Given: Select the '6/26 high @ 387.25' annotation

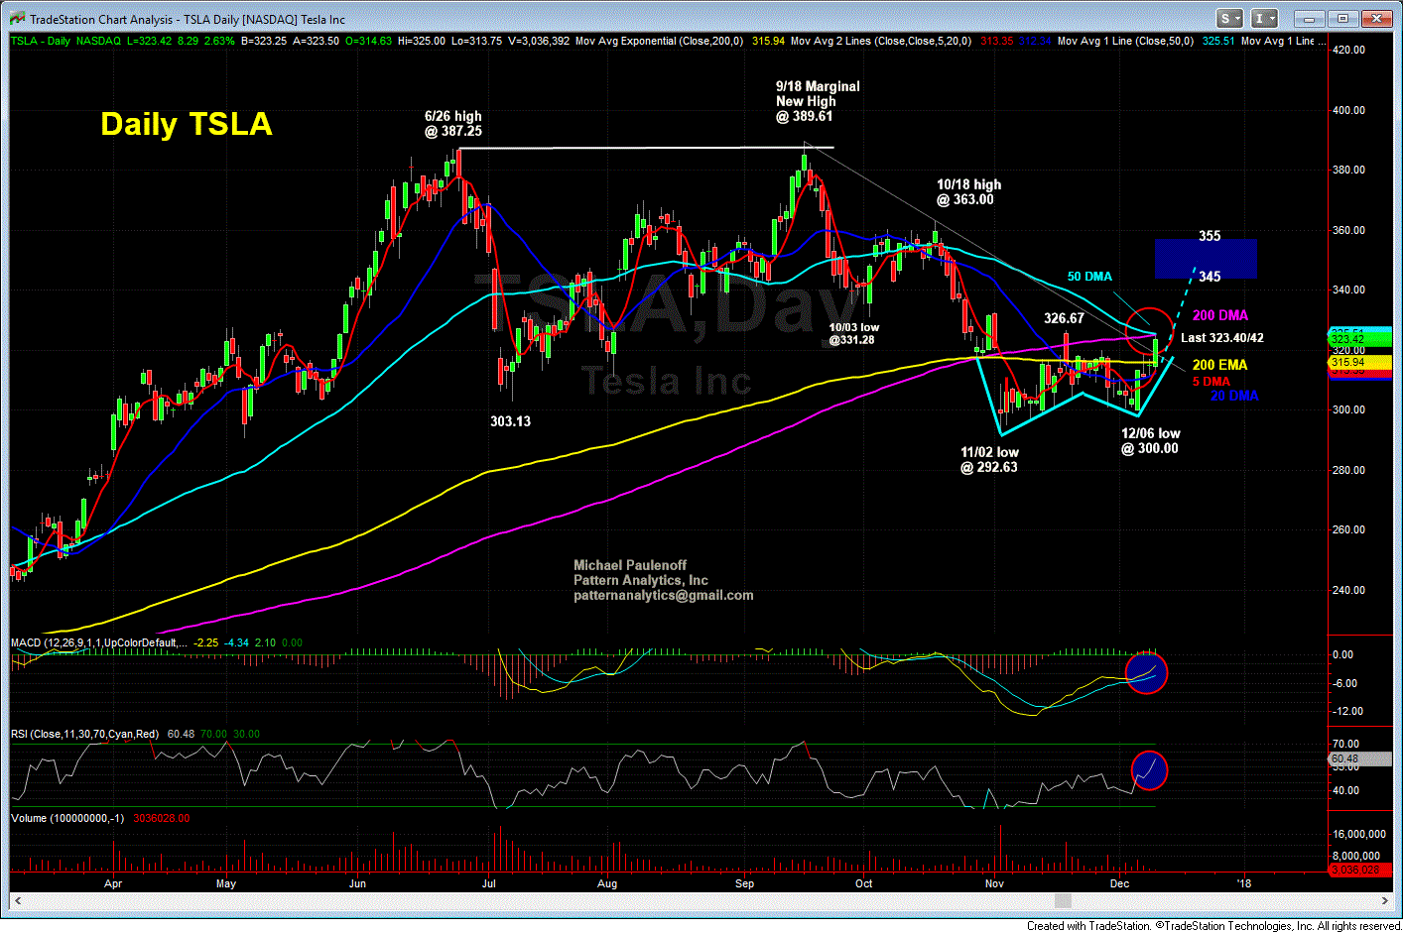Looking at the screenshot, I should [x=453, y=123].
